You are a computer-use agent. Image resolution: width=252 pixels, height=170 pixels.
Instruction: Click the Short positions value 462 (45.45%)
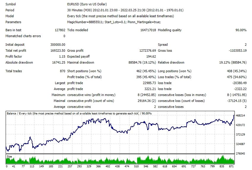point(146,71)
